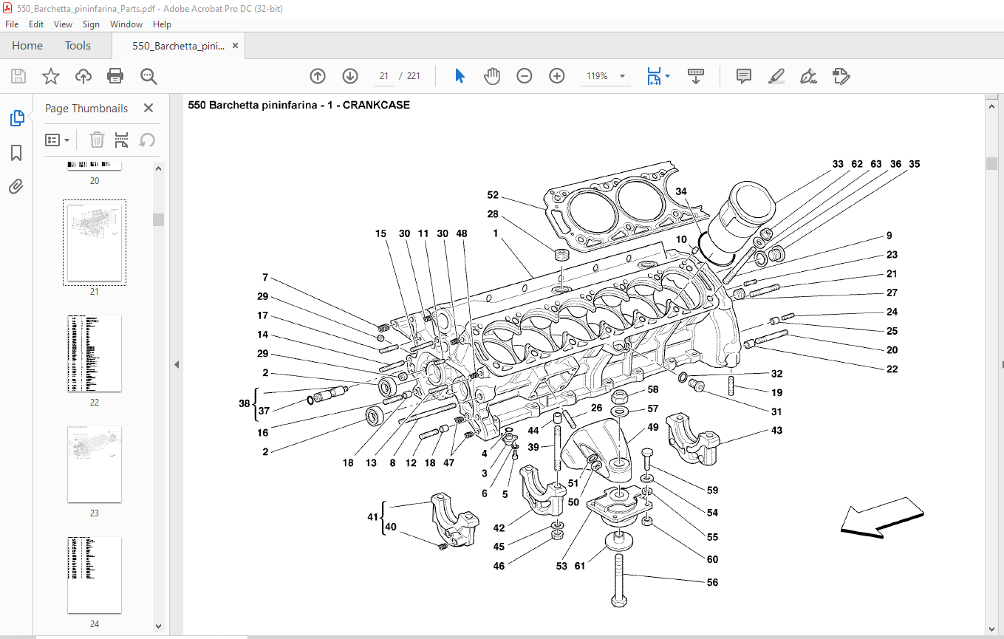The height and width of the screenshot is (639, 1004).
Task: Close the 550_Barchetta document tab
Action: tap(236, 46)
